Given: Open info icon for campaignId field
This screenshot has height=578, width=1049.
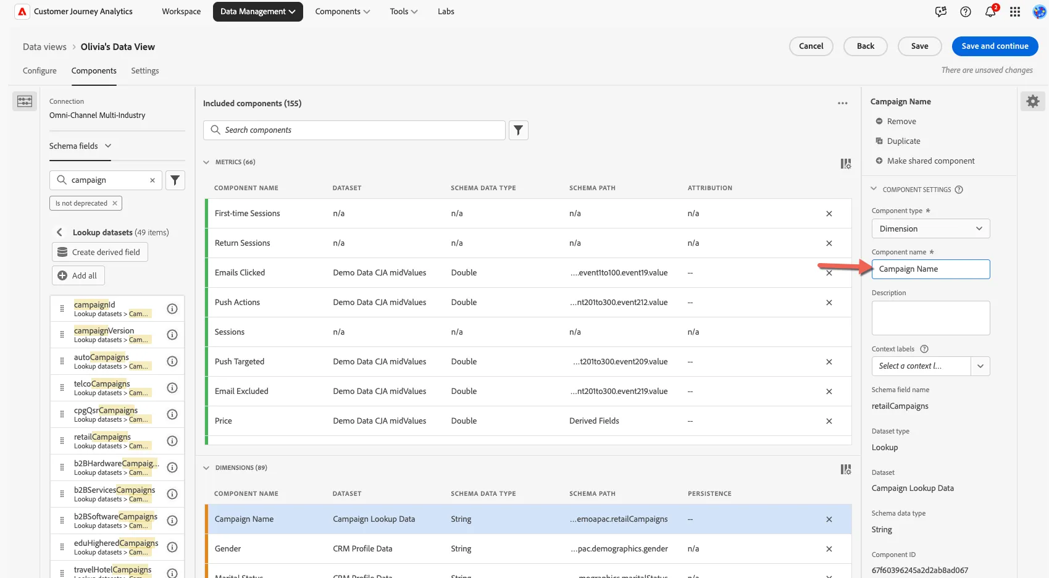Looking at the screenshot, I should (172, 309).
